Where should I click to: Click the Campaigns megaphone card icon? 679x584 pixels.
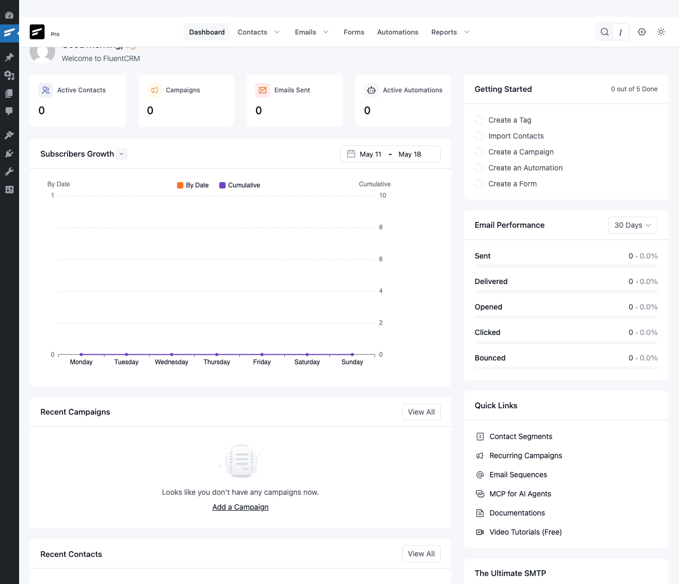(154, 90)
